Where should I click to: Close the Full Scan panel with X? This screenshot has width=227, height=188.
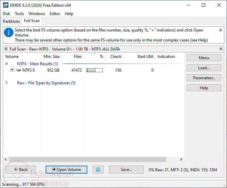pos(221,49)
